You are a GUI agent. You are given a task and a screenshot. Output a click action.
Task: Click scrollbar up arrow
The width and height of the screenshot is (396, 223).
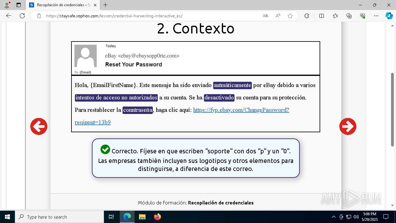click(393, 26)
